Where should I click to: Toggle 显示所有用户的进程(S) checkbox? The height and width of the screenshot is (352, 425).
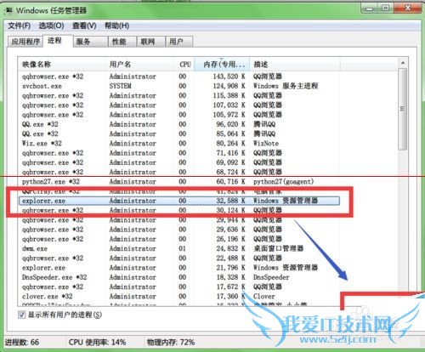tap(21, 315)
